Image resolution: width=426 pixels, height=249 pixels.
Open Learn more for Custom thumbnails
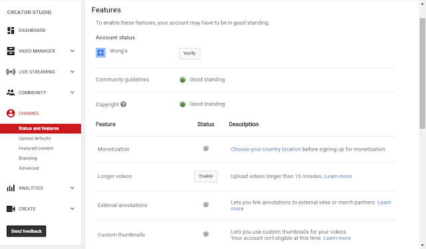pos(337,238)
